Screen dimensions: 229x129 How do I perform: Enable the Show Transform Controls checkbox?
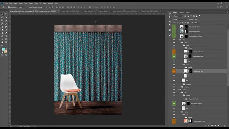(x=28, y=7)
